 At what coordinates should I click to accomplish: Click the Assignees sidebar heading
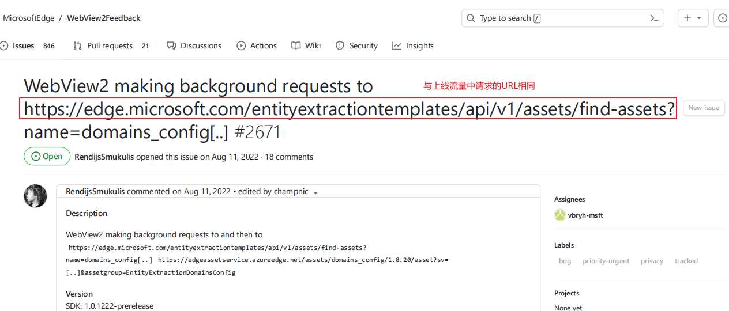[x=569, y=199]
